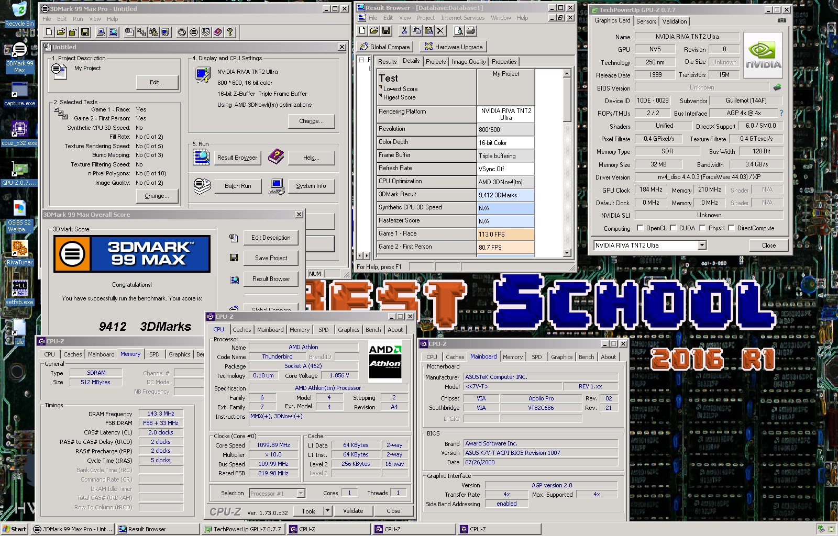Click the Print icon in Result Browser toolbar
The image size is (838, 536).
coord(471,31)
